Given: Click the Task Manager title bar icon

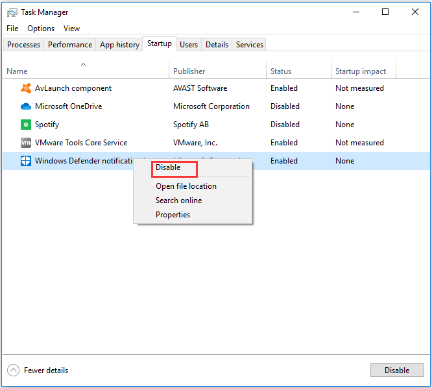Looking at the screenshot, I should coord(12,12).
